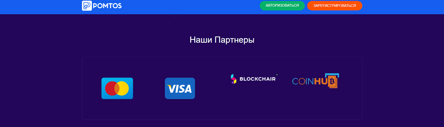This screenshot has height=127, width=444.
Task: Click the white VISA lettering
Action: tap(180, 89)
